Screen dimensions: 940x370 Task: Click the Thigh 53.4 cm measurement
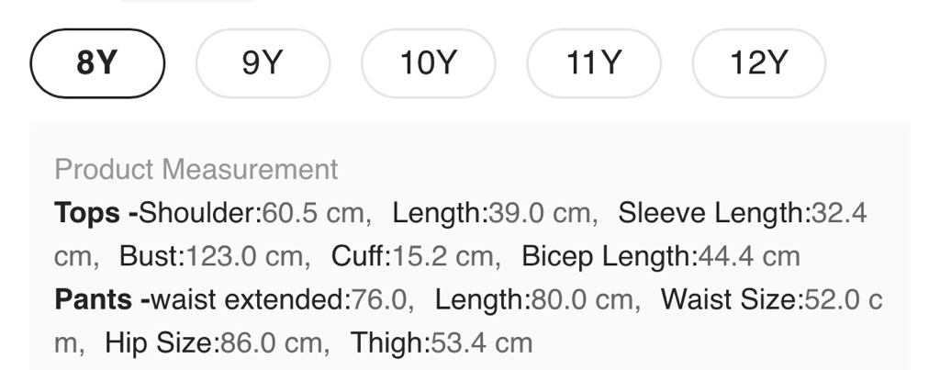[x=442, y=342]
